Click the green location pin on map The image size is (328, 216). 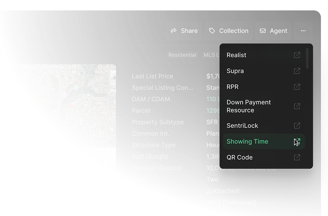[x=77, y=87]
